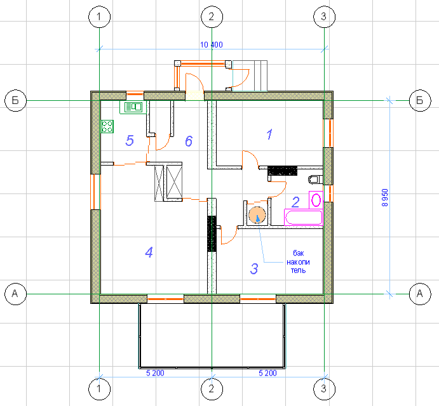Select room number 5 in the kitchen

(129, 140)
